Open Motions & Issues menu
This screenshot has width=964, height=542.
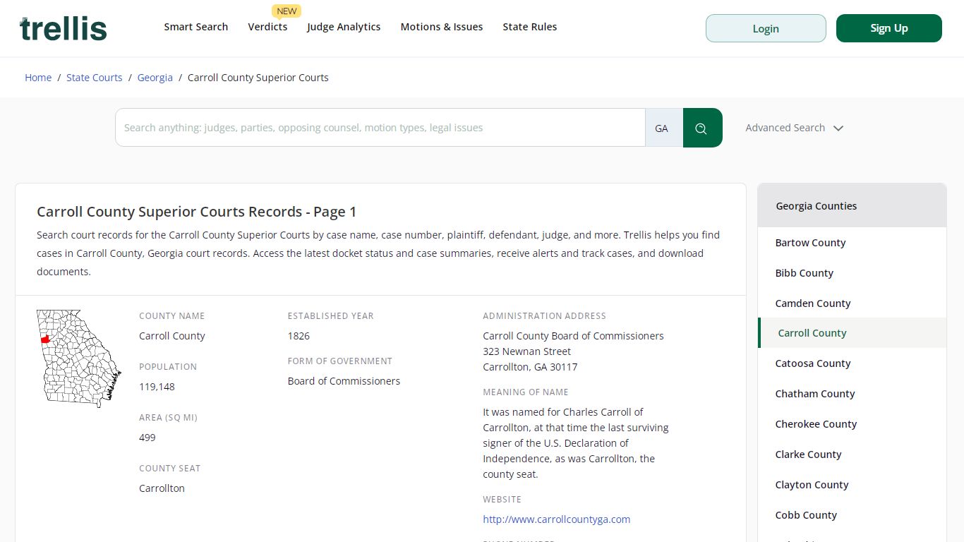(442, 27)
